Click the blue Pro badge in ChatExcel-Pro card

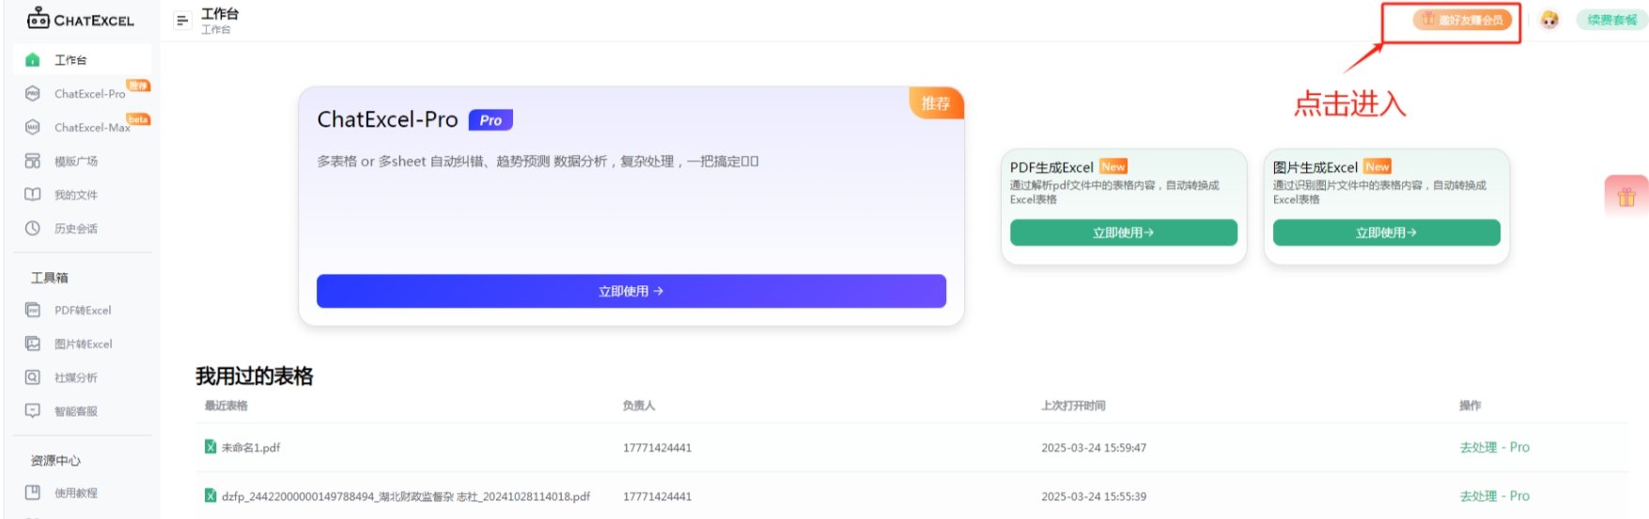[490, 120]
